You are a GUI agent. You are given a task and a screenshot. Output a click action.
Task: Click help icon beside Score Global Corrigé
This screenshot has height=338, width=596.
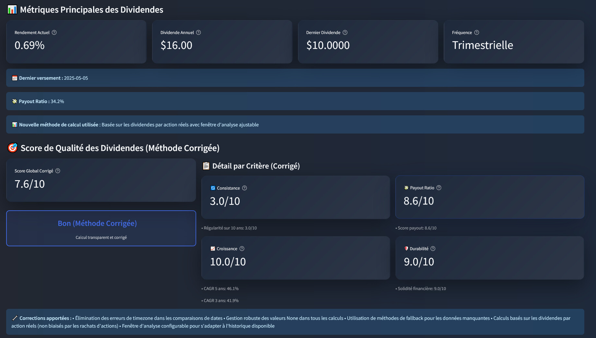coord(58,171)
